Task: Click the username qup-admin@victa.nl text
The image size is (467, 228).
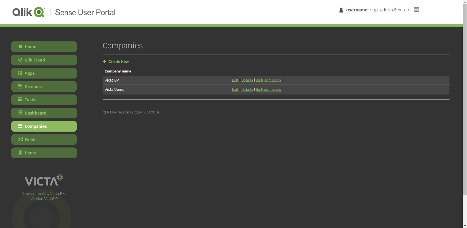Action: (390, 10)
